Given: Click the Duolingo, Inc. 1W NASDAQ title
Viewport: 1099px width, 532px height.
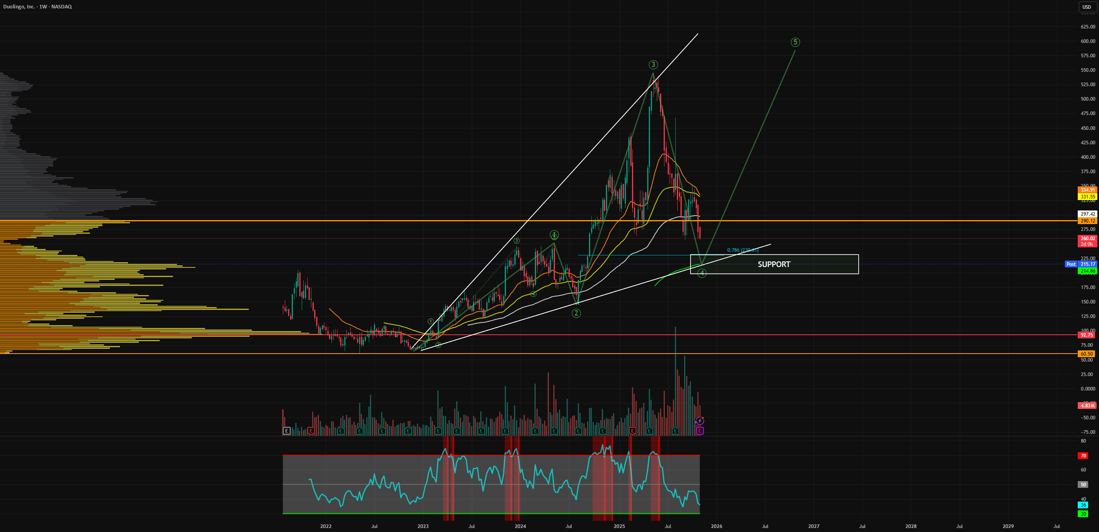Looking at the screenshot, I should [37, 6].
